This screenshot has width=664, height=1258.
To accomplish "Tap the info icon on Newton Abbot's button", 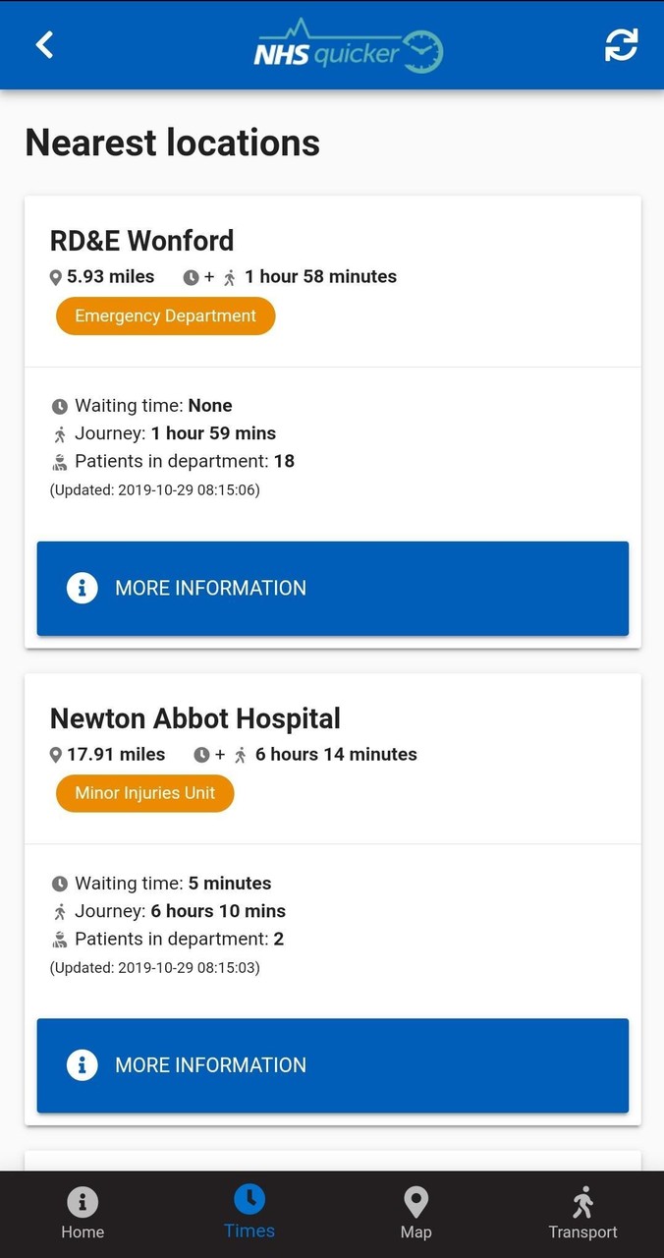I will pos(83,1065).
